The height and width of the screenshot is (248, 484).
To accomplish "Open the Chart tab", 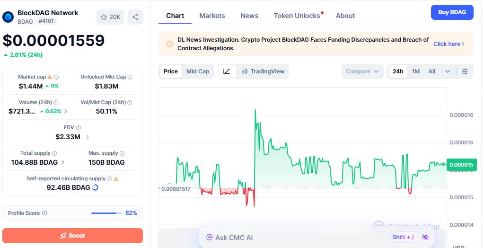I will tap(175, 16).
